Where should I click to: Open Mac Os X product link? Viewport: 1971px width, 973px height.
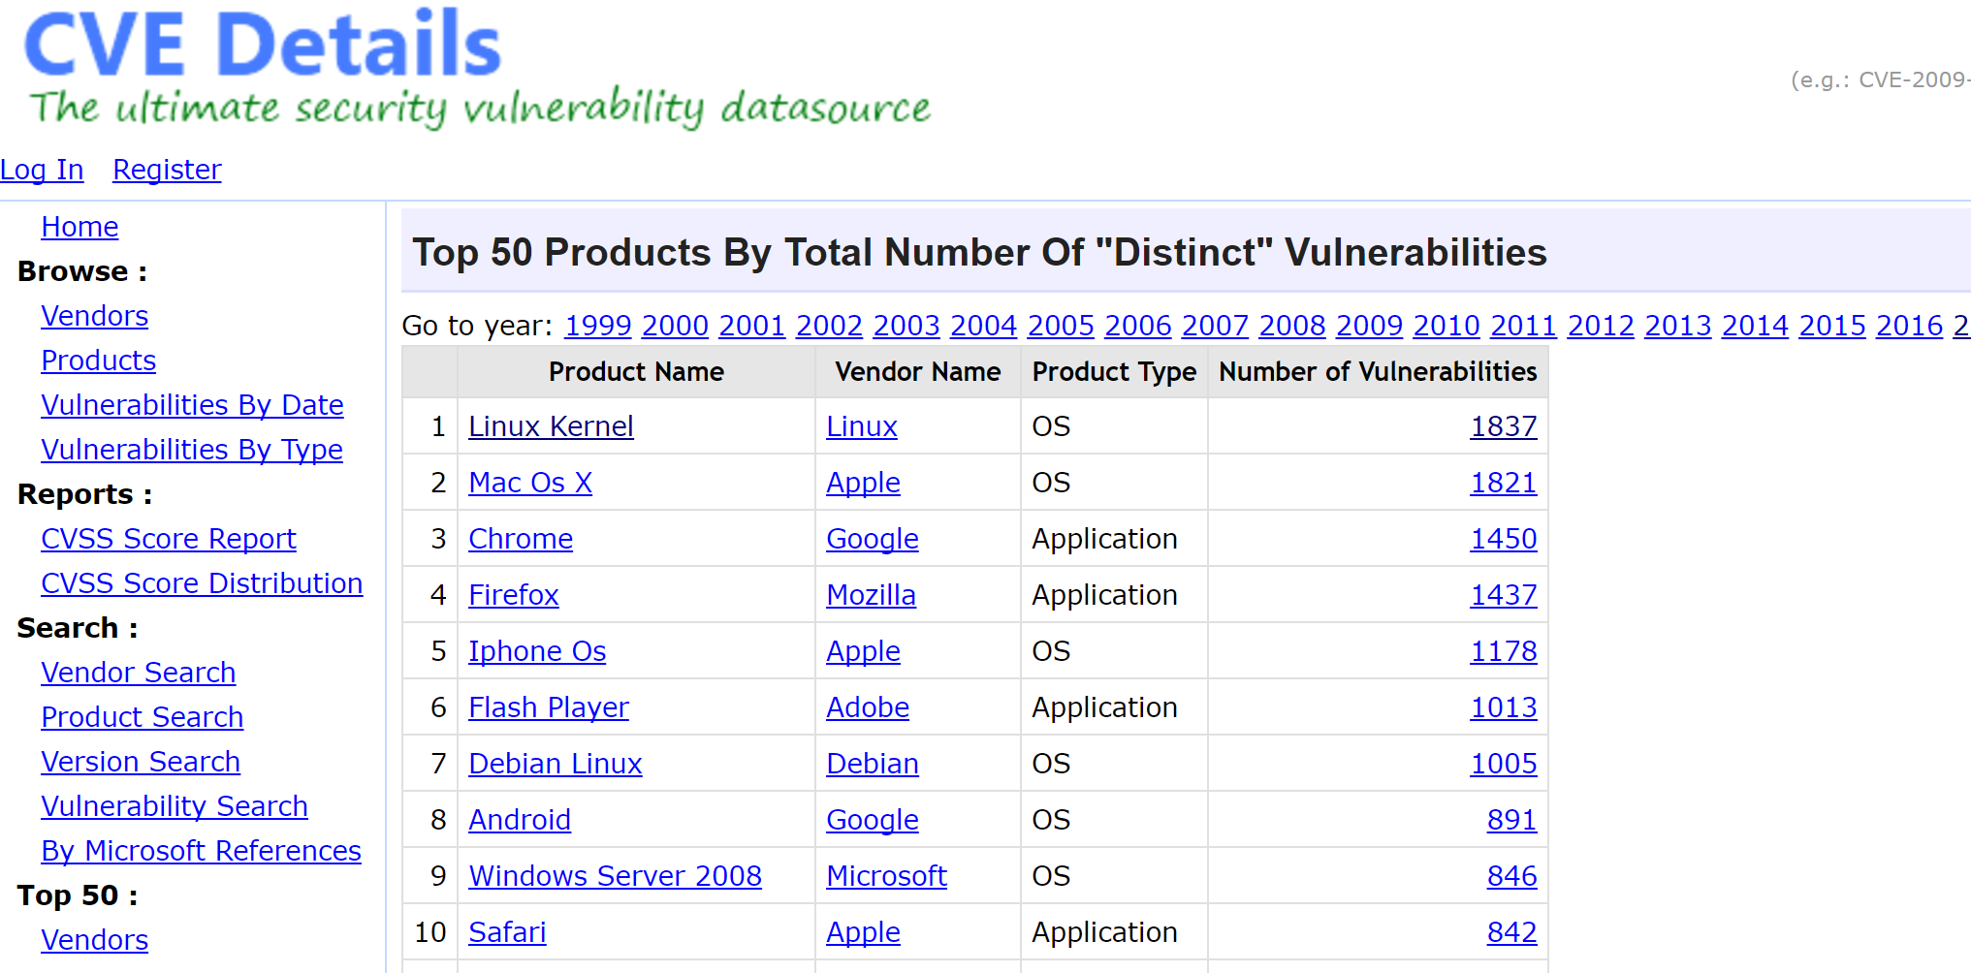tap(530, 483)
